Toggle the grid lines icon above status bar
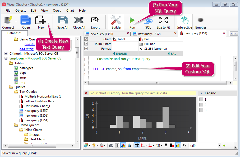 tap(137, 145)
